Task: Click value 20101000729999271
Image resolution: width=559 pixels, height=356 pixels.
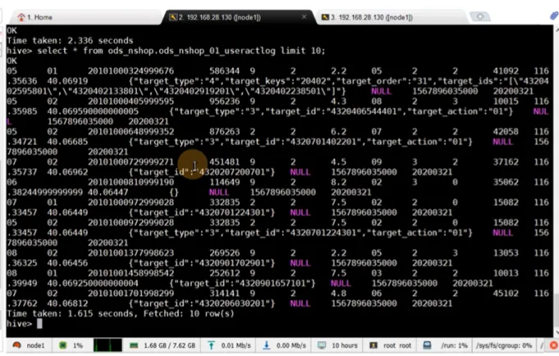Action: click(131, 162)
